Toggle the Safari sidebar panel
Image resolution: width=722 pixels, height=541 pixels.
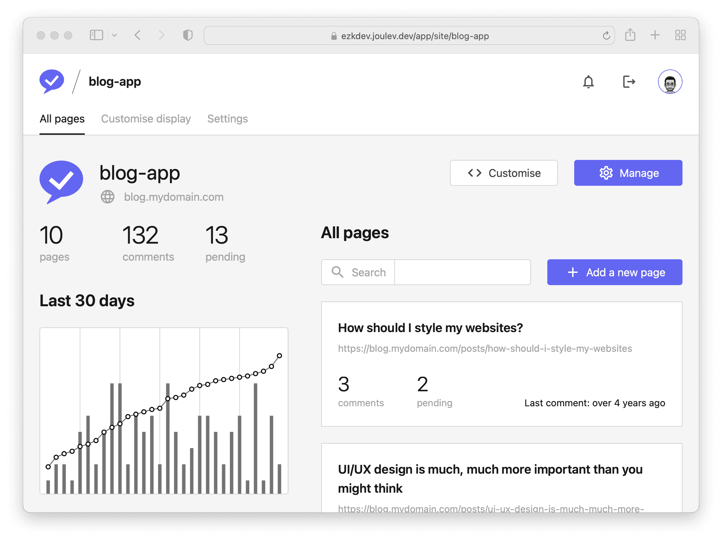[96, 35]
